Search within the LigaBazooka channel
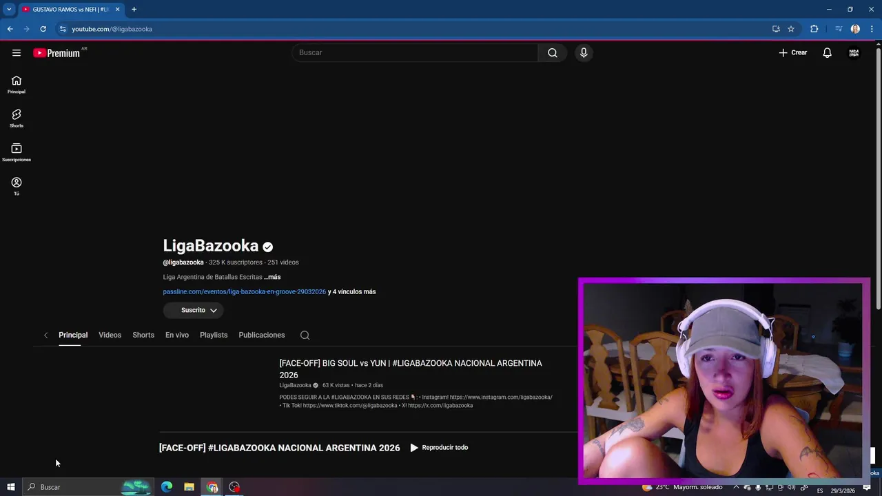The width and height of the screenshot is (882, 496). click(x=305, y=335)
